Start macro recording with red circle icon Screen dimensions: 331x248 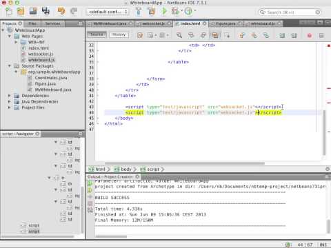coord(310,35)
